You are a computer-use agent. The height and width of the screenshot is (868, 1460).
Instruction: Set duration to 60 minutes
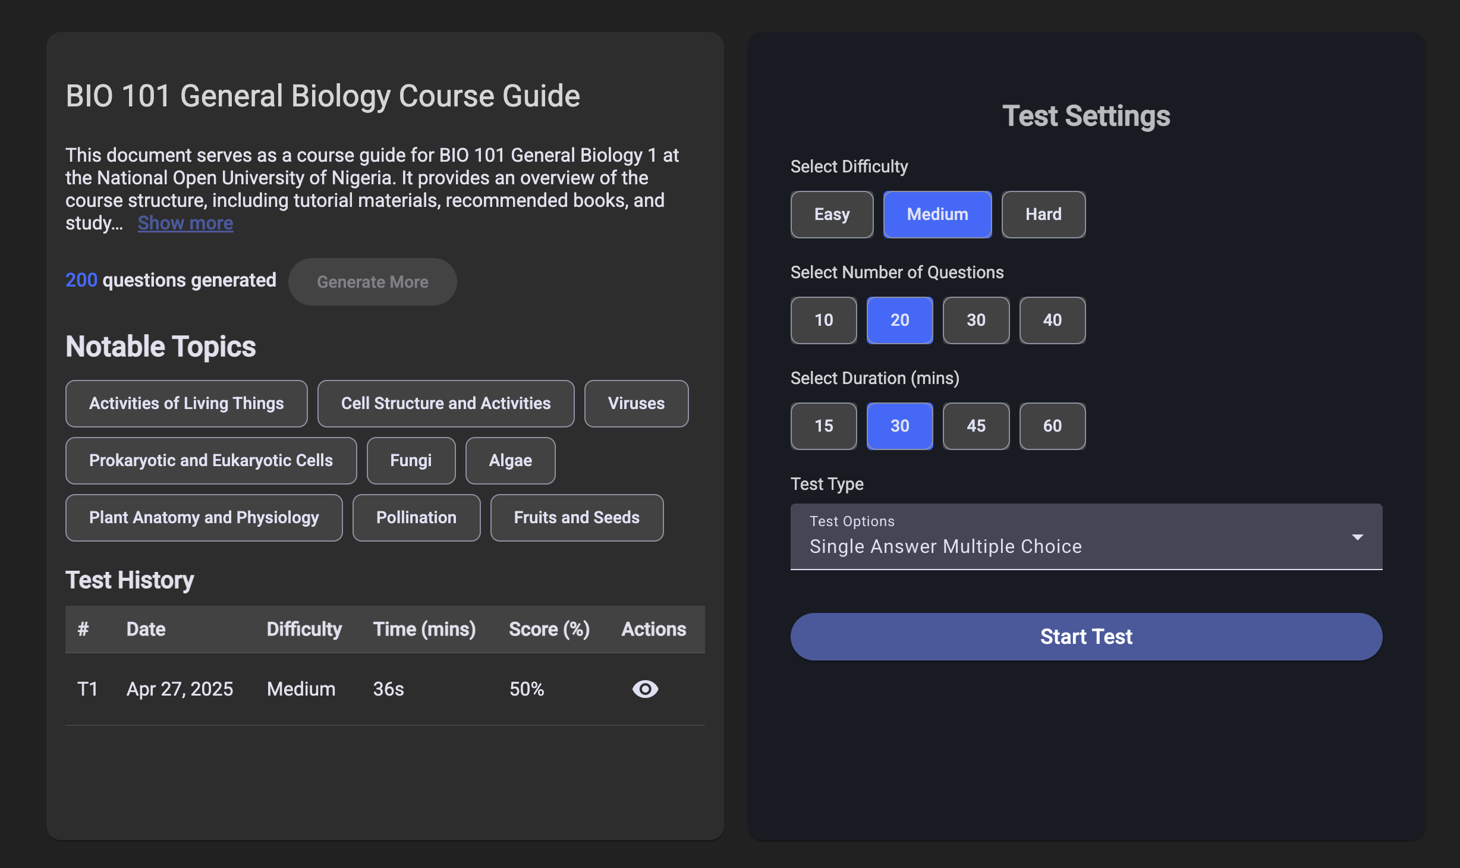[1052, 426]
